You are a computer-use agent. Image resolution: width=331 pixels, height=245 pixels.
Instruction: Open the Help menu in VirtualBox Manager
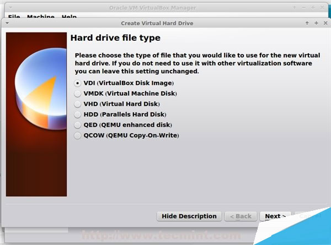pos(69,17)
